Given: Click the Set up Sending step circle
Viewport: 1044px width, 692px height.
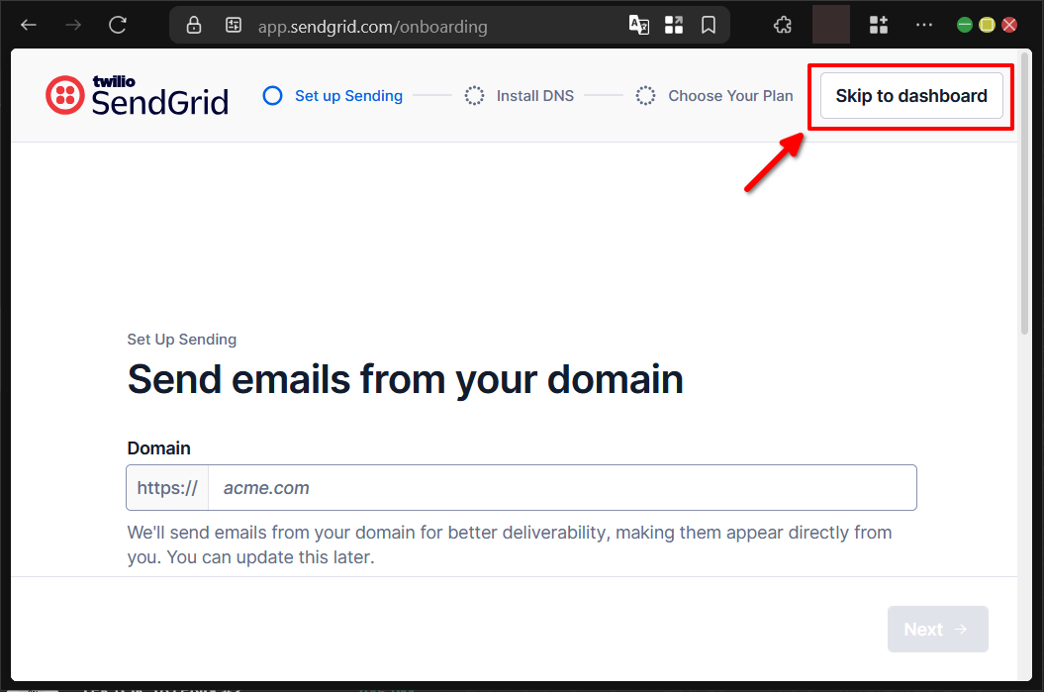Looking at the screenshot, I should pyautogui.click(x=272, y=95).
